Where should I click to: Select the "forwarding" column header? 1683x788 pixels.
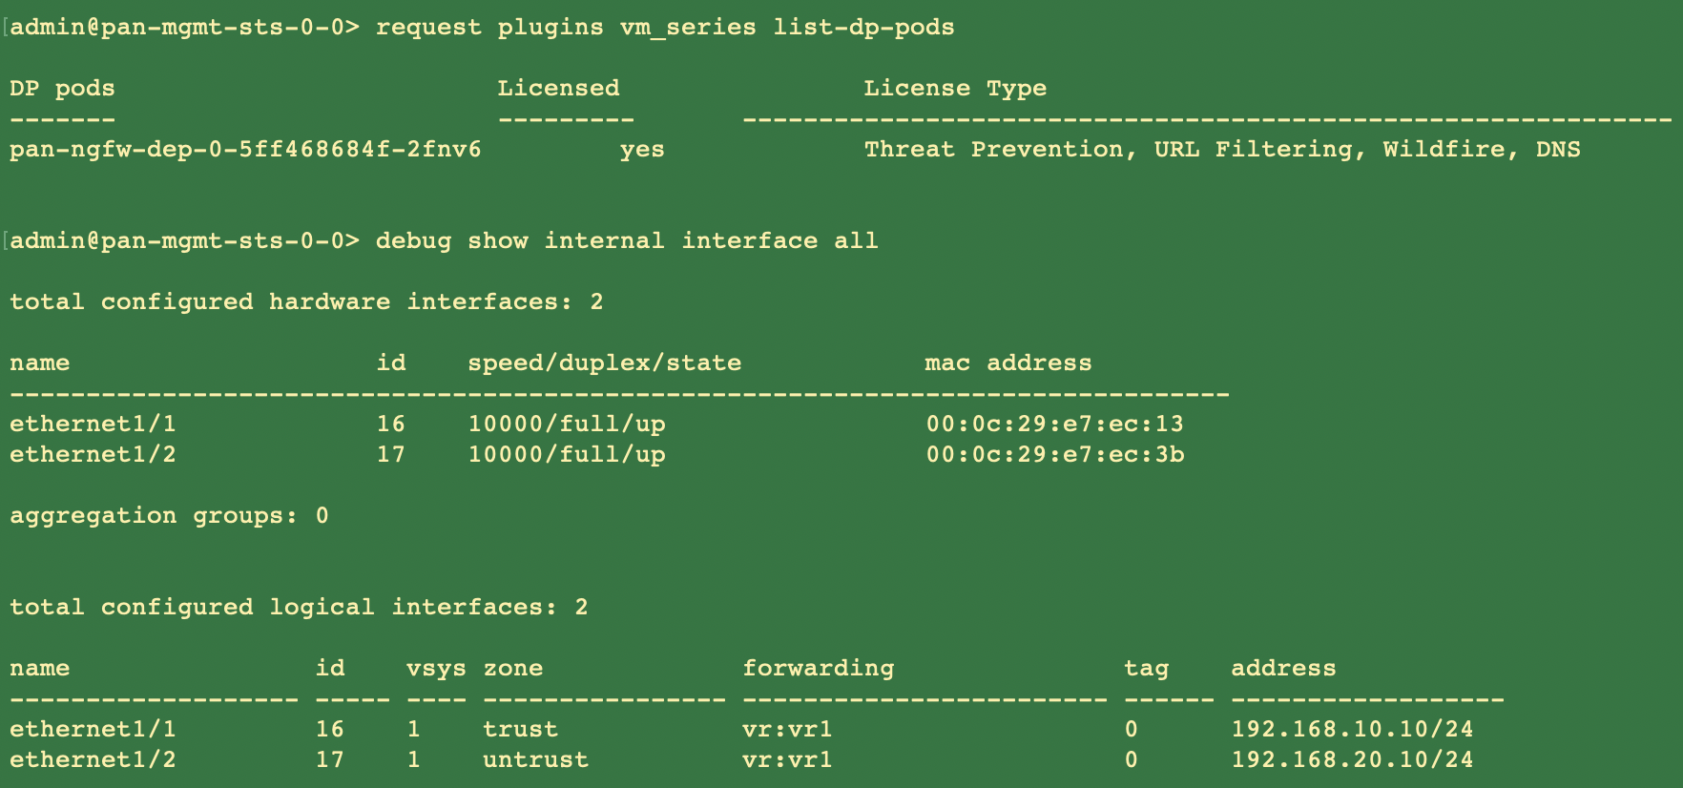818,669
